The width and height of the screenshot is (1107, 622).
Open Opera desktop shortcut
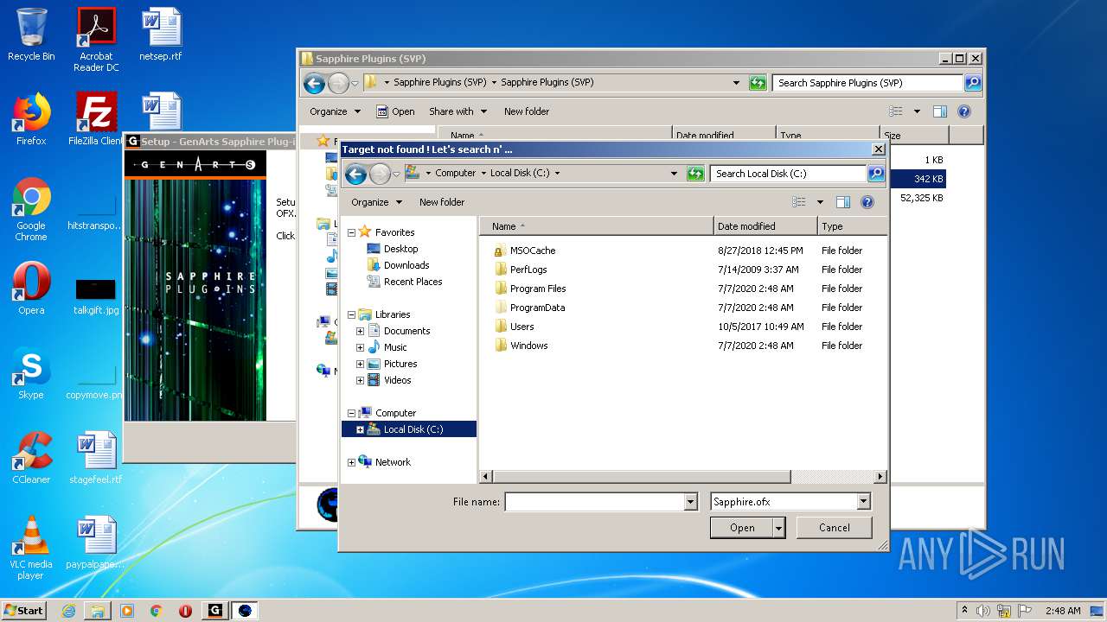pyautogui.click(x=31, y=289)
